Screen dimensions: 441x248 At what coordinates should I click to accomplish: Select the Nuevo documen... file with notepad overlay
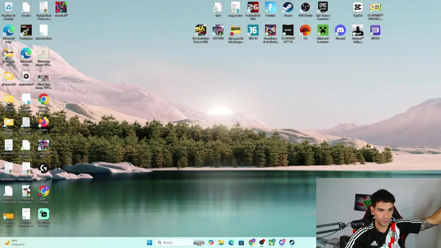[26, 103]
